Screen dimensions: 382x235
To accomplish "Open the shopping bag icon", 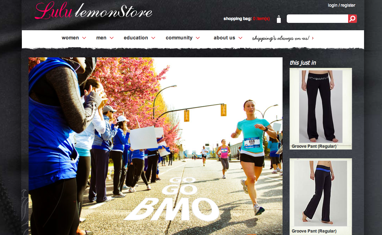I will 279,19.
